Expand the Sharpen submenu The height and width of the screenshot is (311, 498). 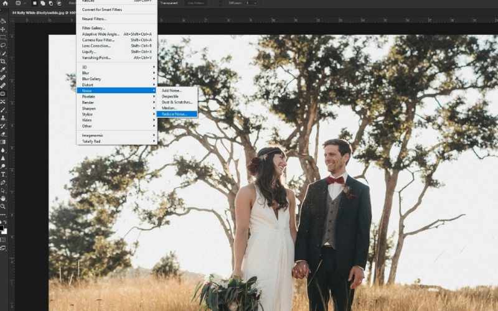(117, 108)
